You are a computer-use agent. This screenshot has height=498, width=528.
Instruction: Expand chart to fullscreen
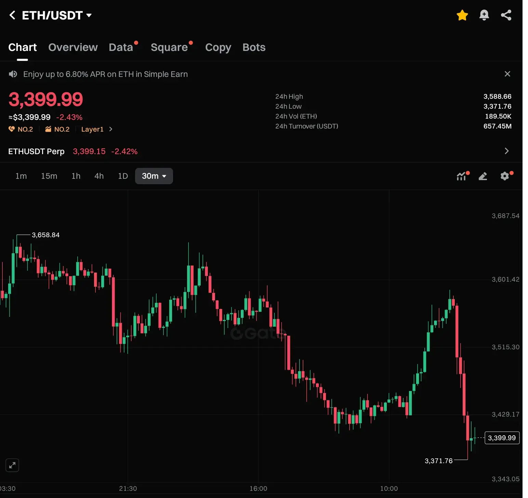tap(12, 465)
